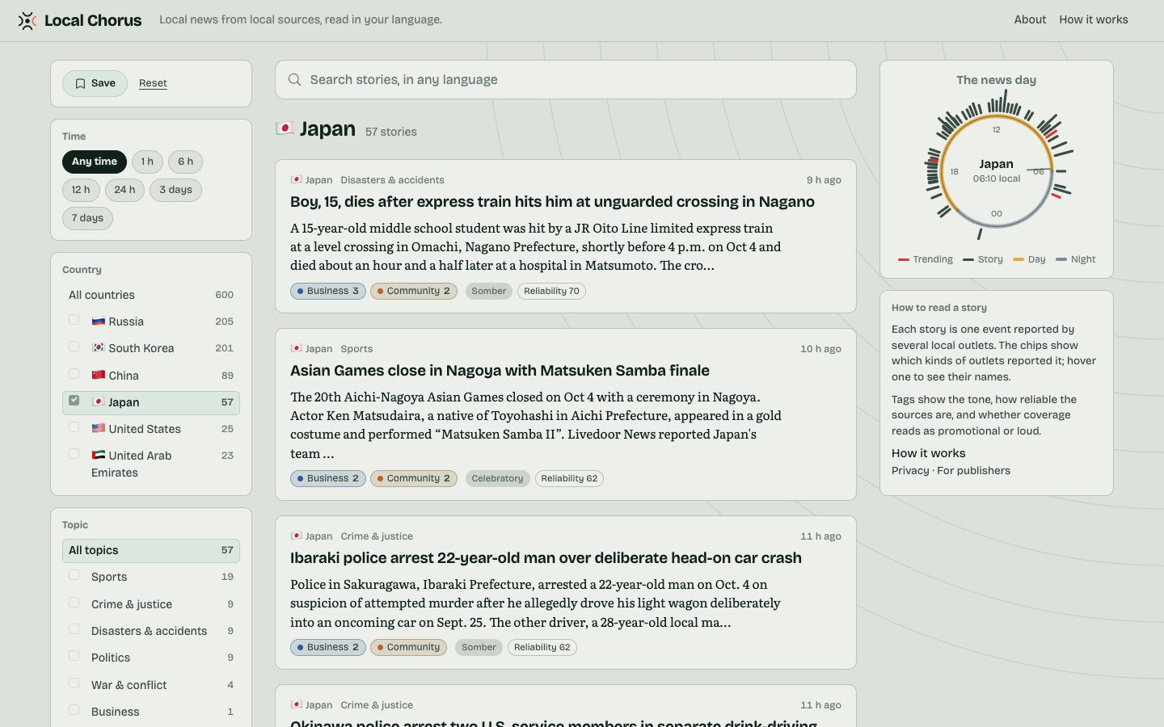Click Business 3 chip on Nagano story
1164x727 pixels.
coord(328,292)
